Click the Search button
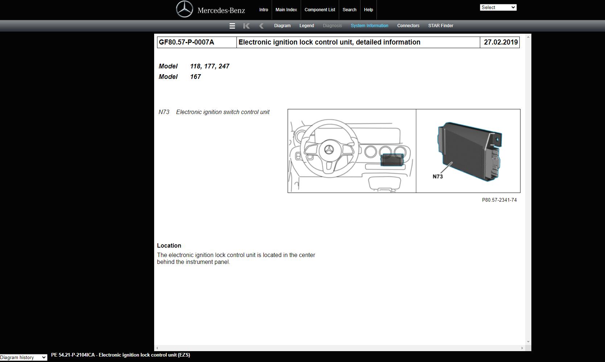 pyautogui.click(x=349, y=10)
